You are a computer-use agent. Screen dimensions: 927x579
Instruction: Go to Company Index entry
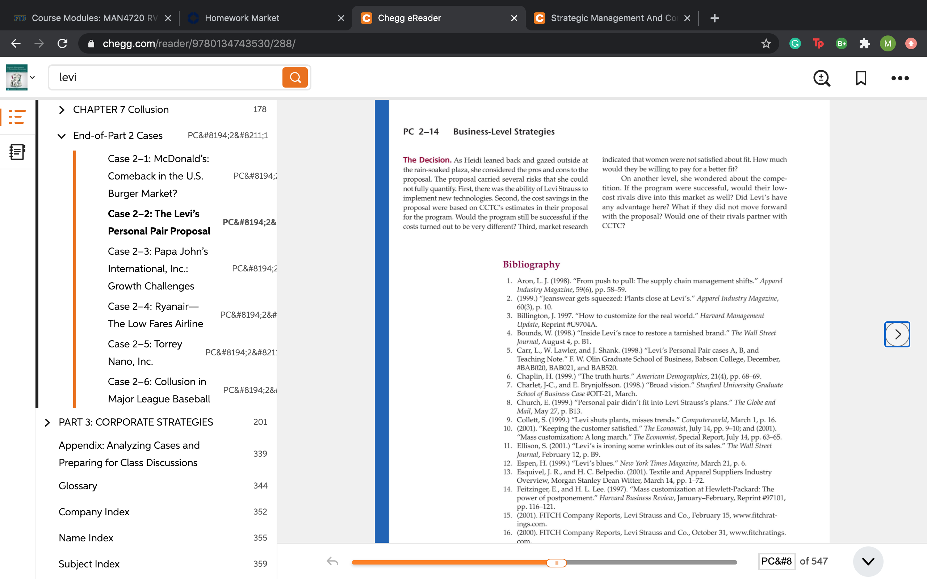point(94,512)
